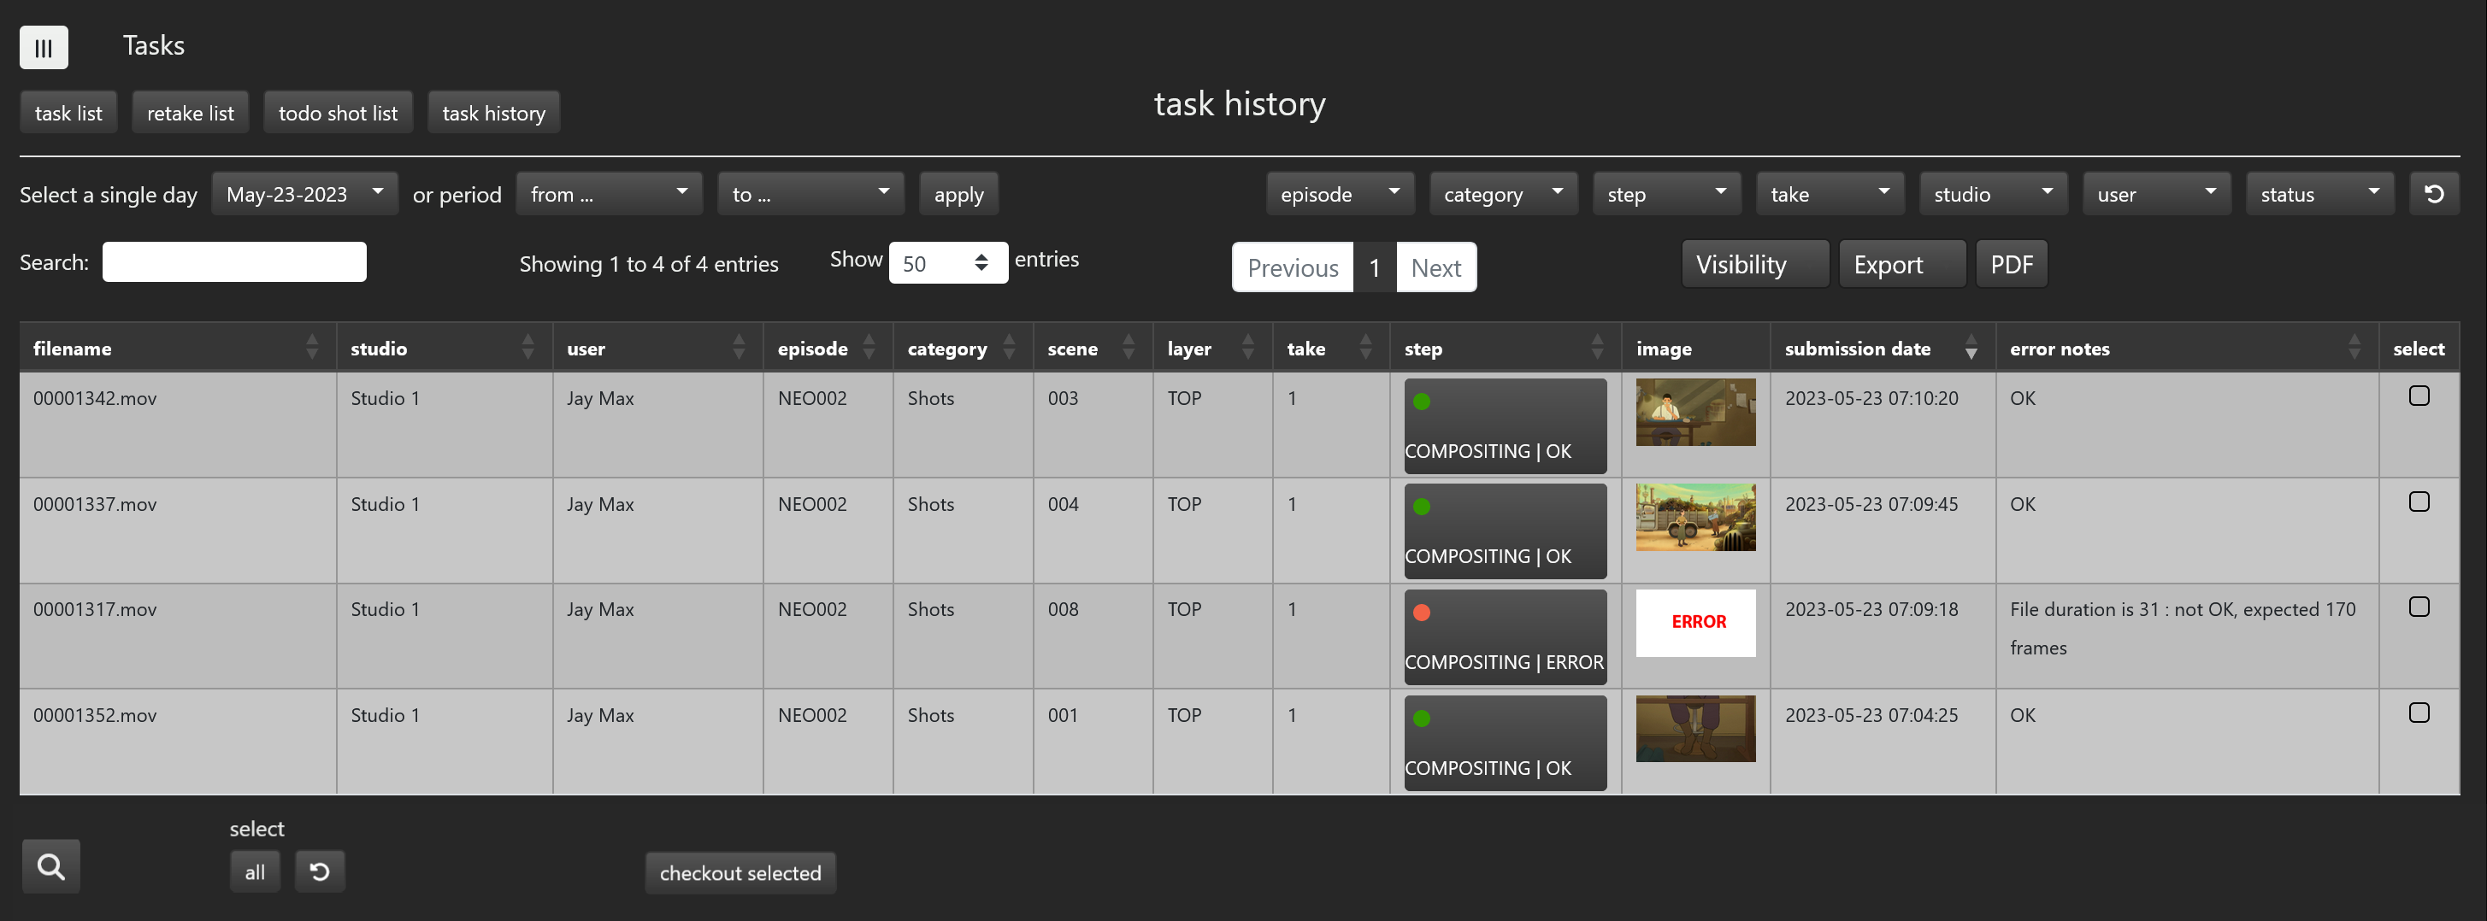Open the May-23-2023 single day dropdown
Viewport: 2487px width, 921px height.
304,194
